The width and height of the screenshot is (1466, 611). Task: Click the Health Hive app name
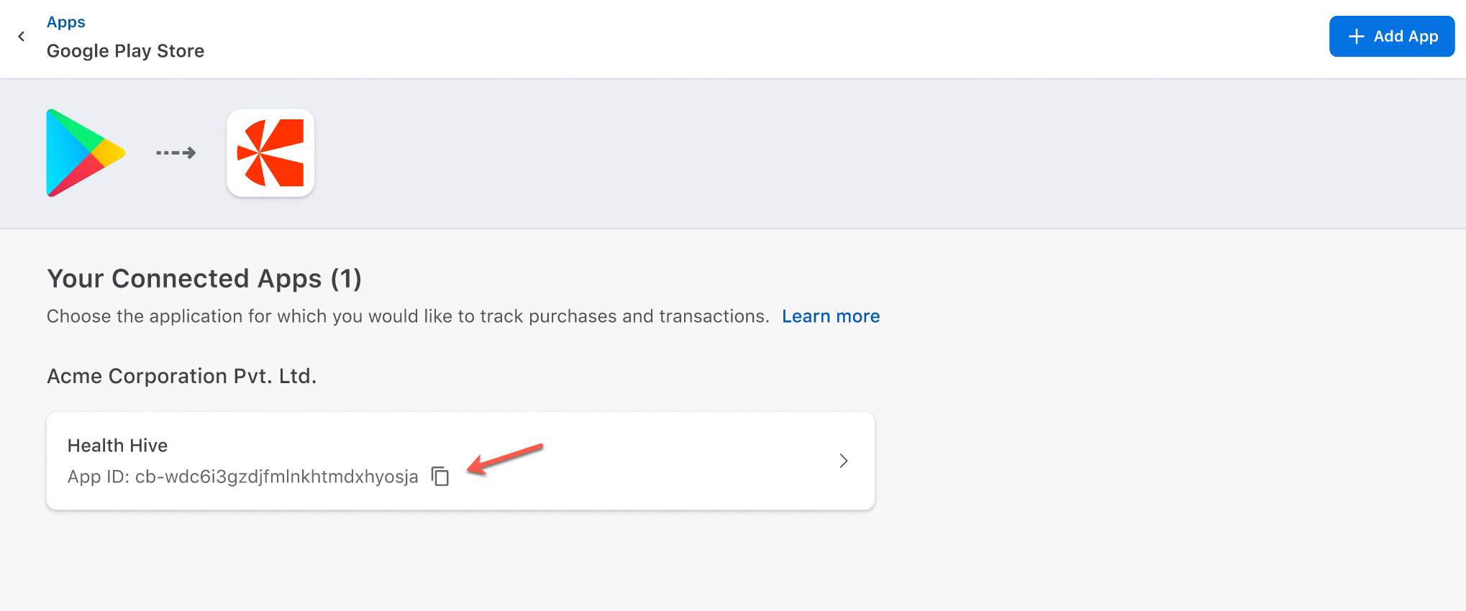pos(117,446)
